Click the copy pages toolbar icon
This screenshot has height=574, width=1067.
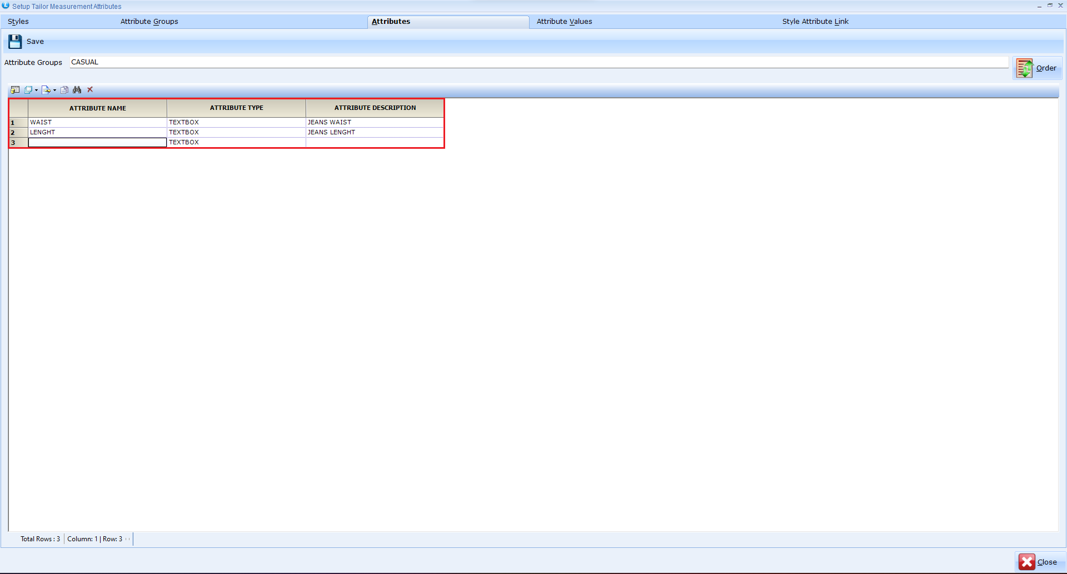click(64, 90)
